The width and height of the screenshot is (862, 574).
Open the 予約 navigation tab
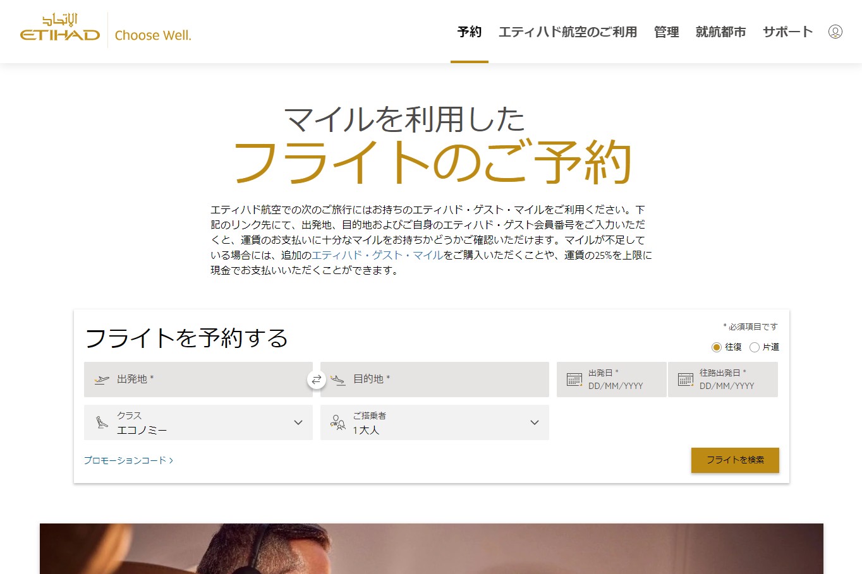(470, 32)
